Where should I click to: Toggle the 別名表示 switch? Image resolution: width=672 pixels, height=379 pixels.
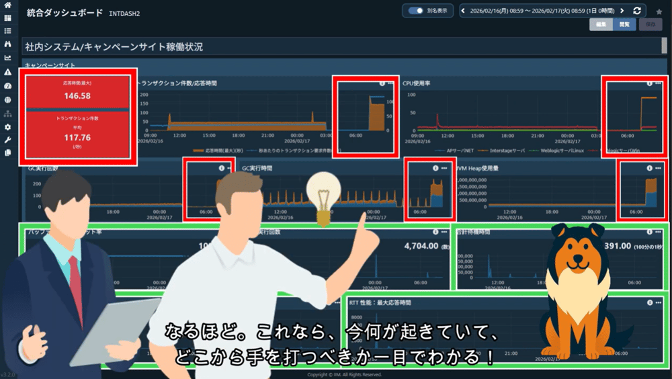click(x=416, y=11)
